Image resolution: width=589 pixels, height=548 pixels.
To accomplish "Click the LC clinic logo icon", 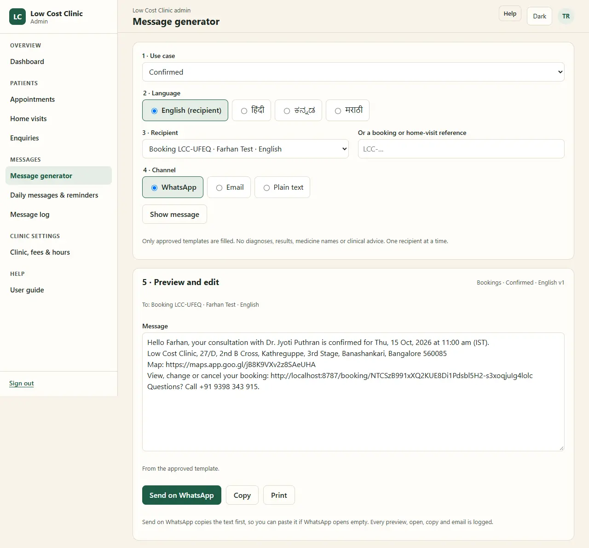I will click(17, 17).
